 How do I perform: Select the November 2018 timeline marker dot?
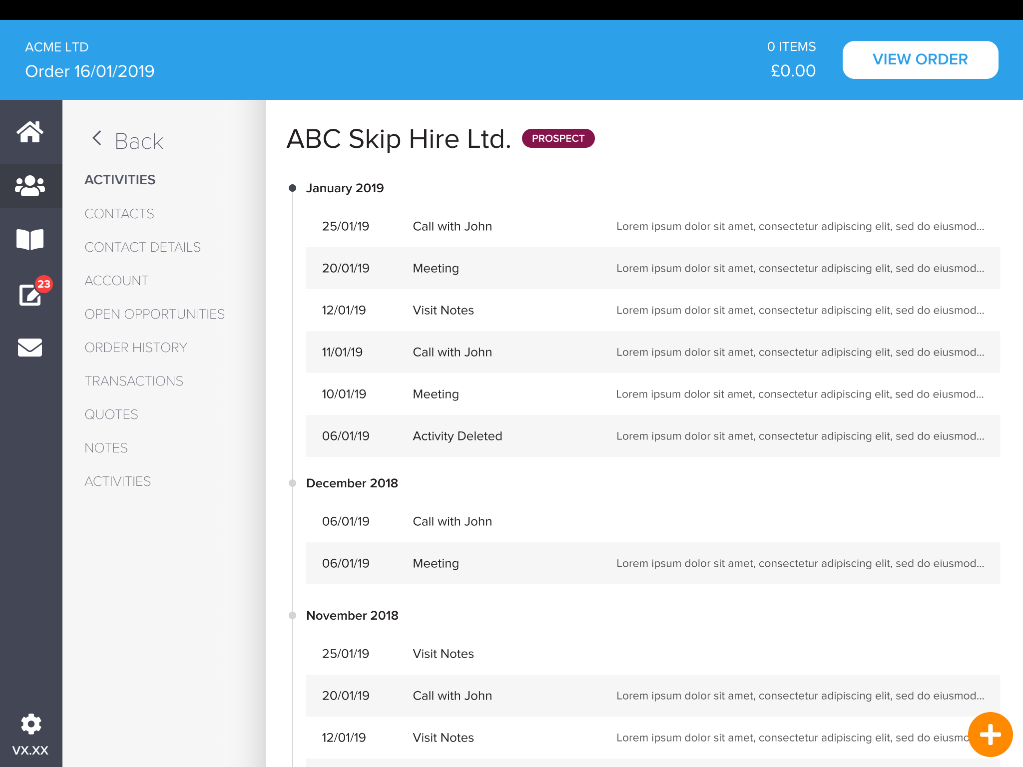click(293, 615)
